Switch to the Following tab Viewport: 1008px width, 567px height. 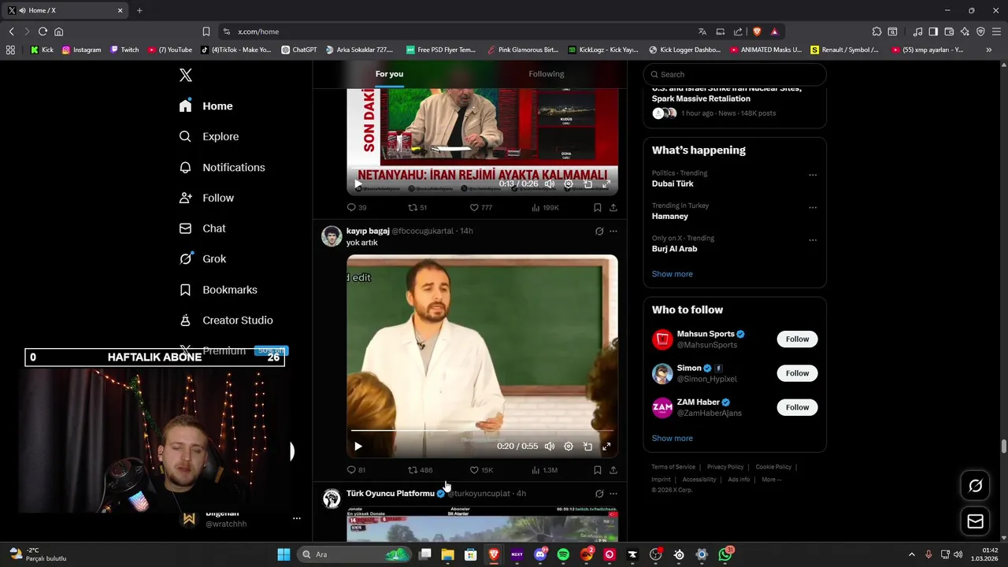[x=547, y=74]
